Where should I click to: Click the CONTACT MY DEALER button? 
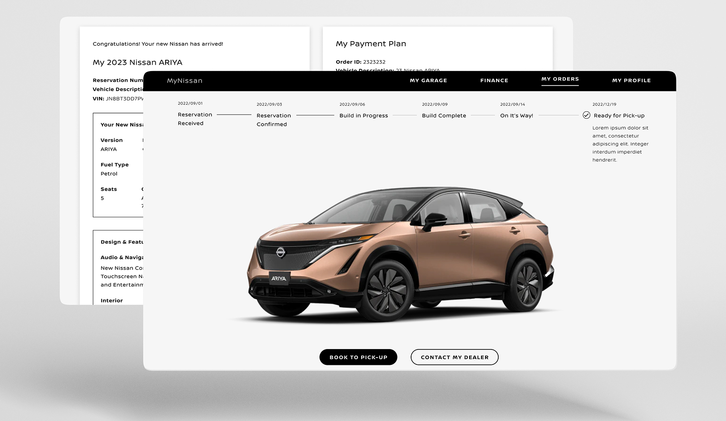454,357
